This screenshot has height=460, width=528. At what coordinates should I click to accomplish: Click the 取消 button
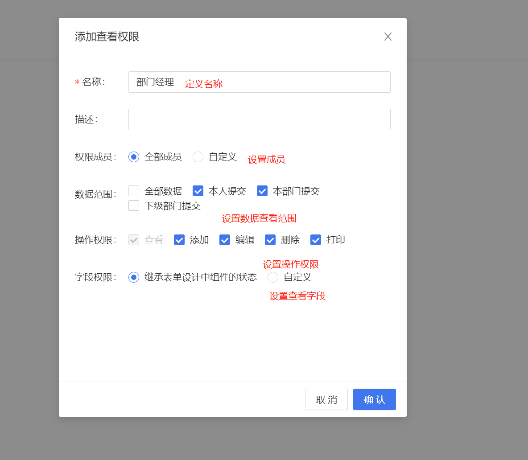click(x=326, y=399)
